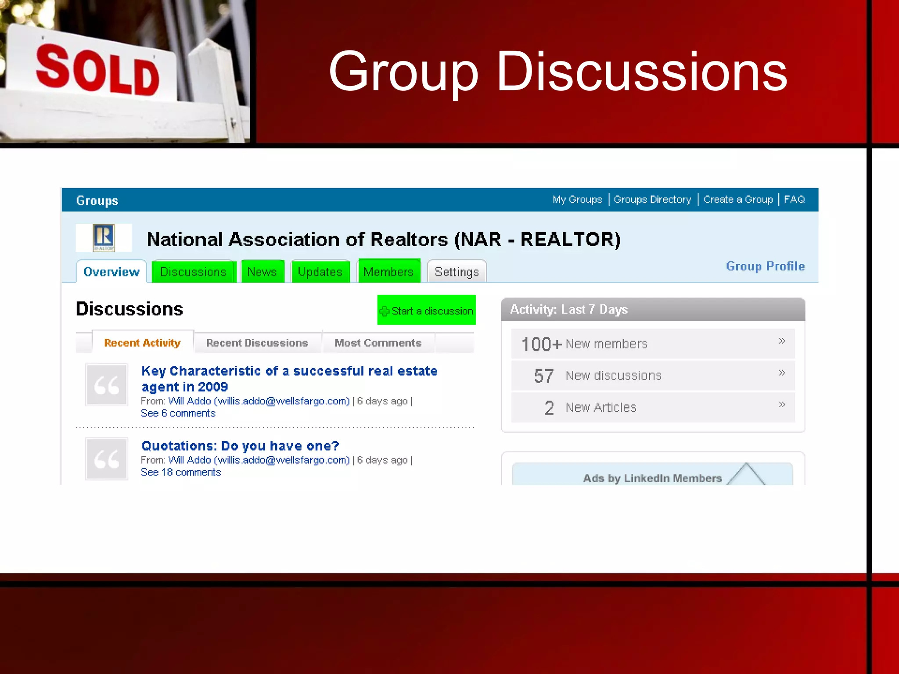Click the New members activity row

click(x=653, y=344)
